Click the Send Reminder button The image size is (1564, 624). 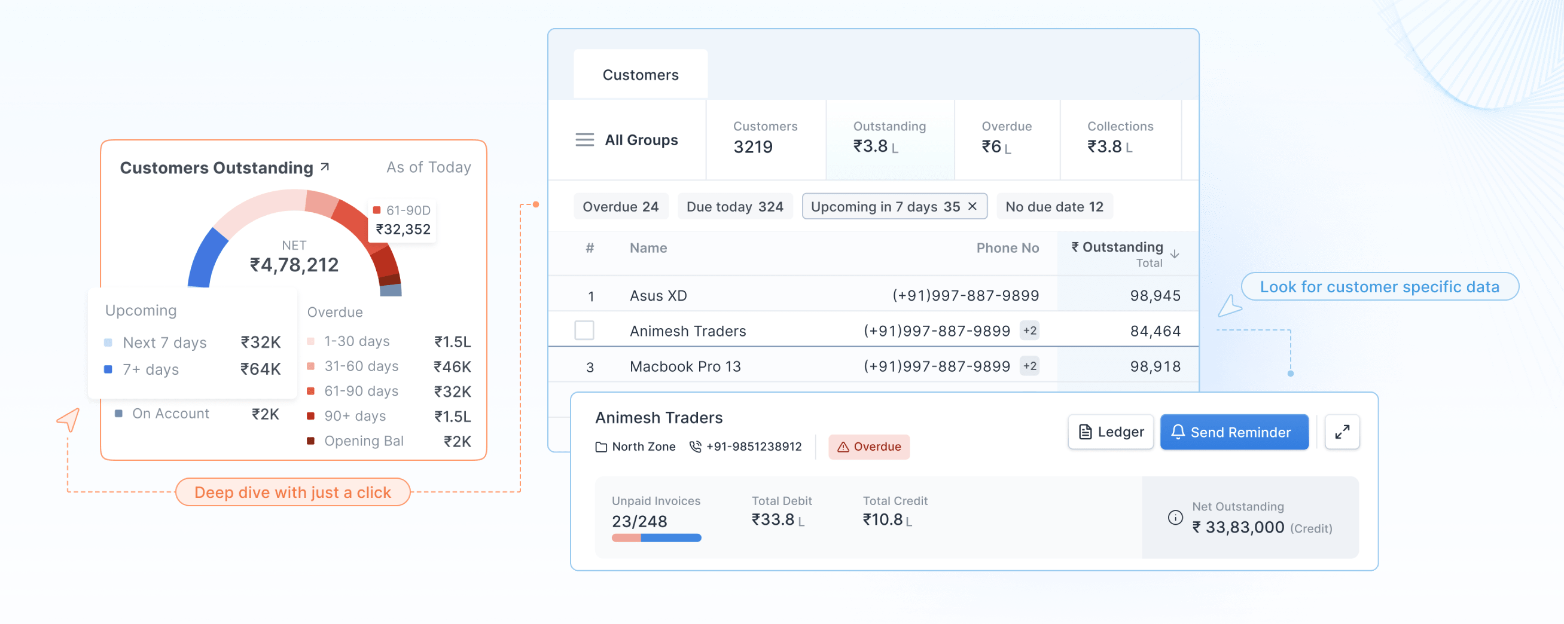pyautogui.click(x=1234, y=432)
